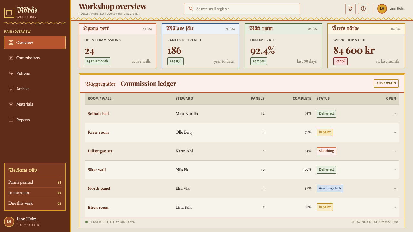This screenshot has width=413, height=232.
Task: Click the Steward column header
Action: pos(184,99)
